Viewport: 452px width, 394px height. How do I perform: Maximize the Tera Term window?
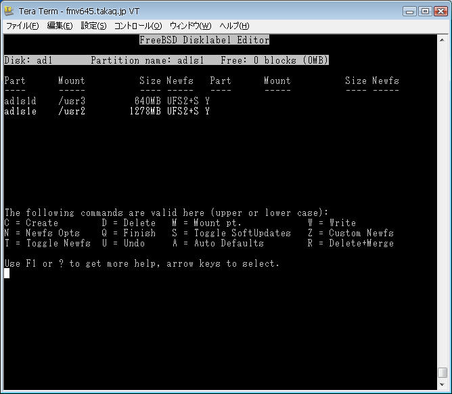point(425,12)
